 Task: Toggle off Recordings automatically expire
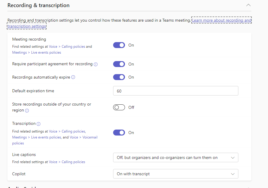119,77
